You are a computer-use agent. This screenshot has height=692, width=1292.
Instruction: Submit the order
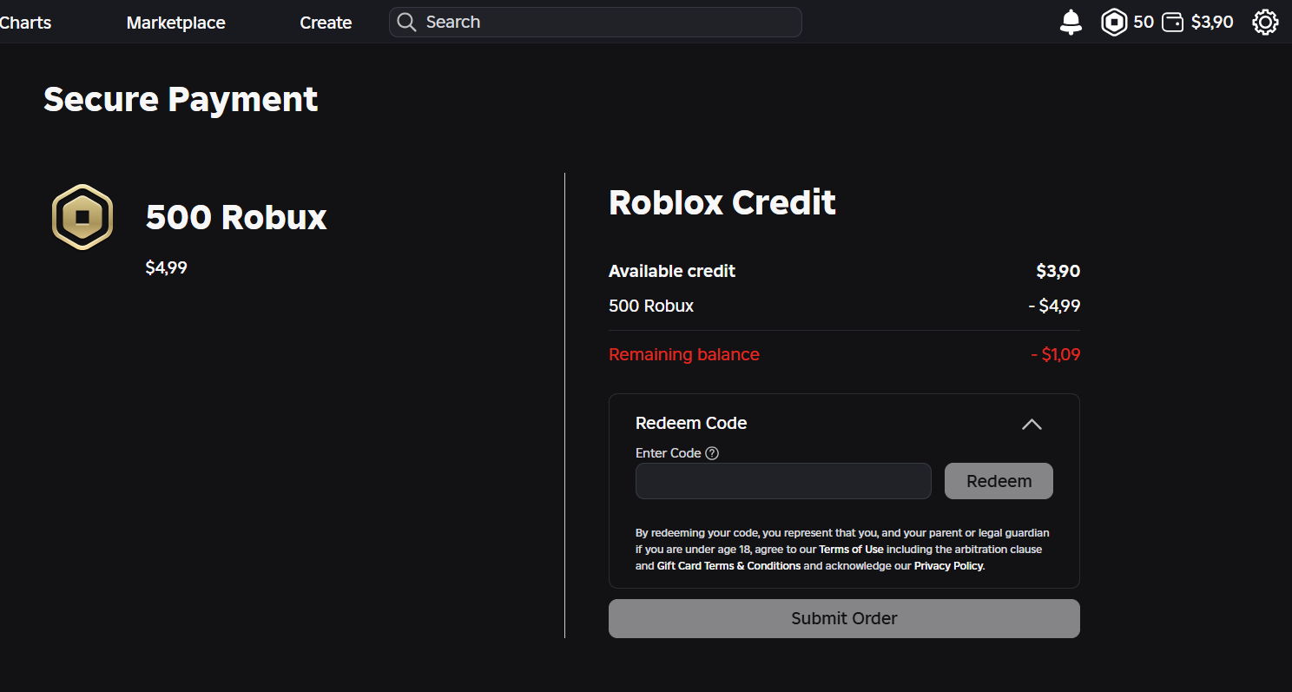(x=844, y=618)
